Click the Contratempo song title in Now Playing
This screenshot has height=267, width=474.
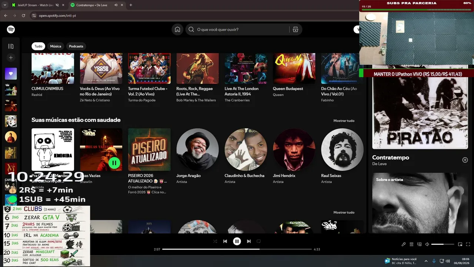[391, 158]
